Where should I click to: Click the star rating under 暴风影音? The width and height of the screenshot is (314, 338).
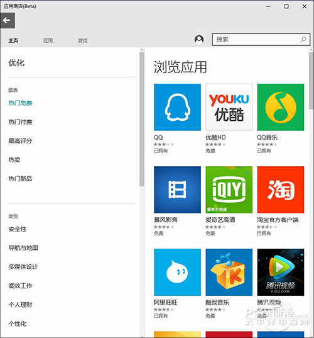(164, 227)
